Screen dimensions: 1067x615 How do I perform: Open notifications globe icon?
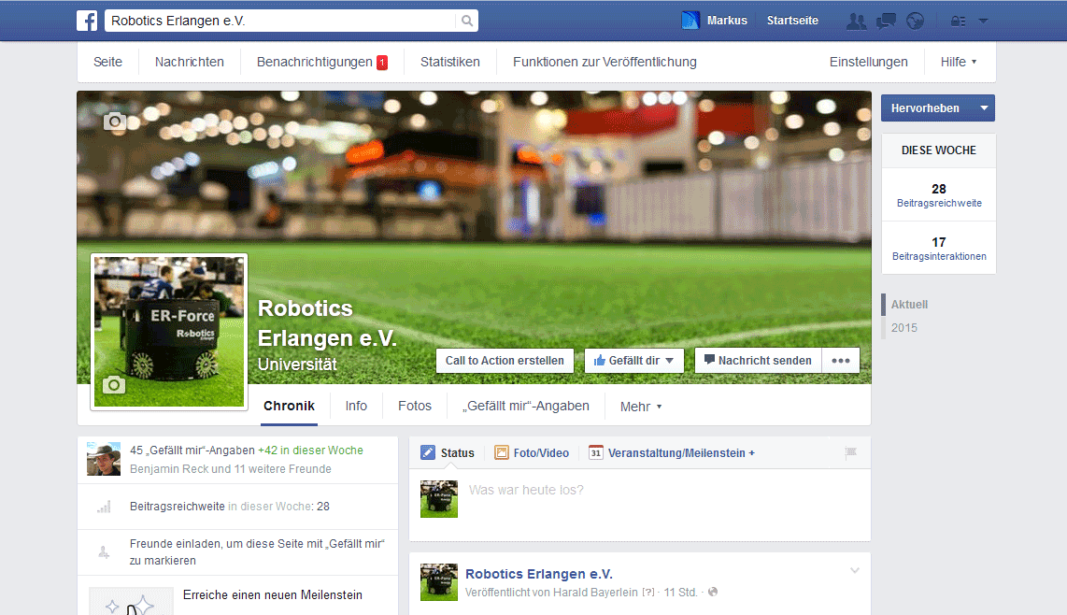tap(916, 21)
